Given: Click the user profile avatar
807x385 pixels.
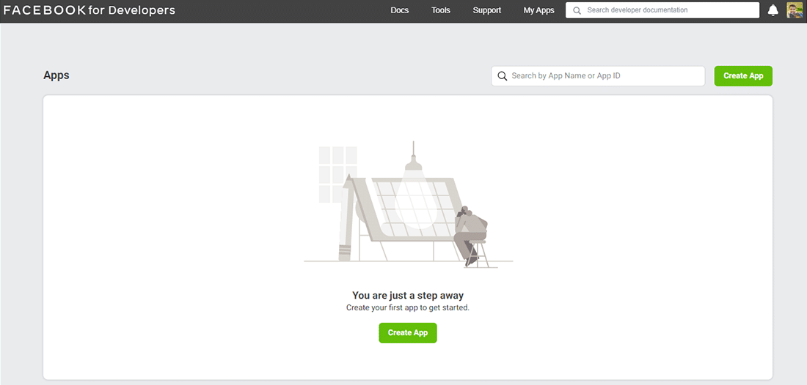Looking at the screenshot, I should pos(795,10).
